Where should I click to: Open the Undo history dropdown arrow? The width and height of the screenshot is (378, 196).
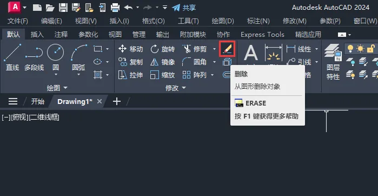(x=138, y=8)
